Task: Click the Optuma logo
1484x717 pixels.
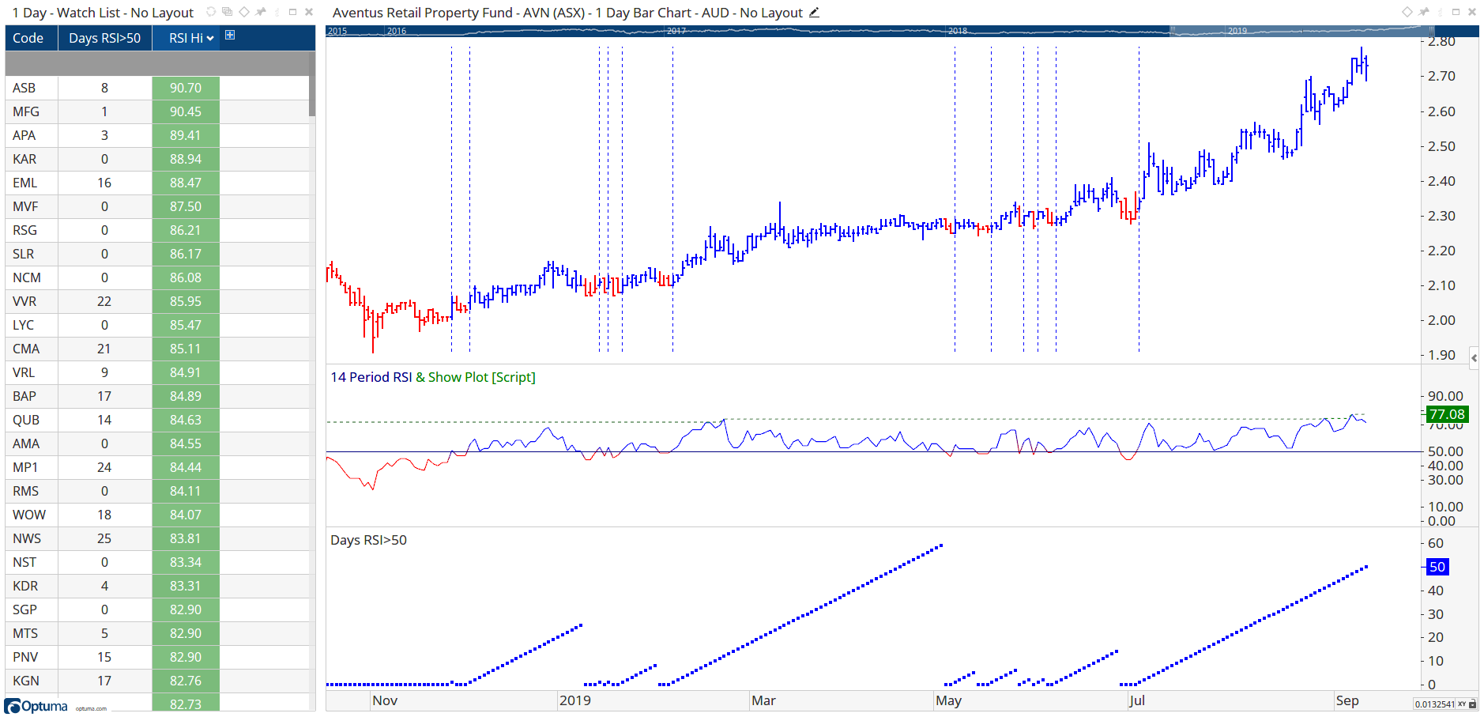Action: (36, 706)
